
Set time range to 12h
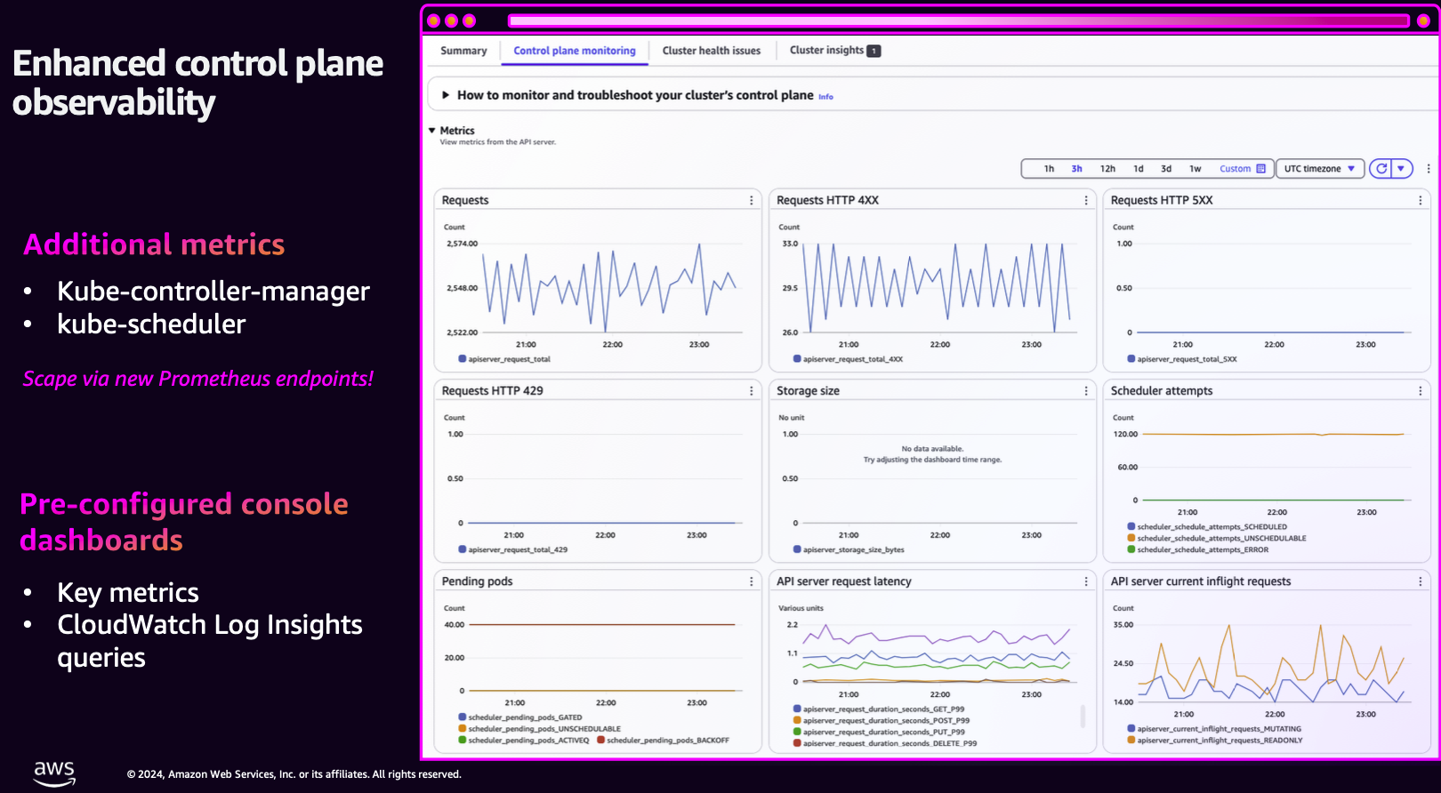(x=1107, y=169)
